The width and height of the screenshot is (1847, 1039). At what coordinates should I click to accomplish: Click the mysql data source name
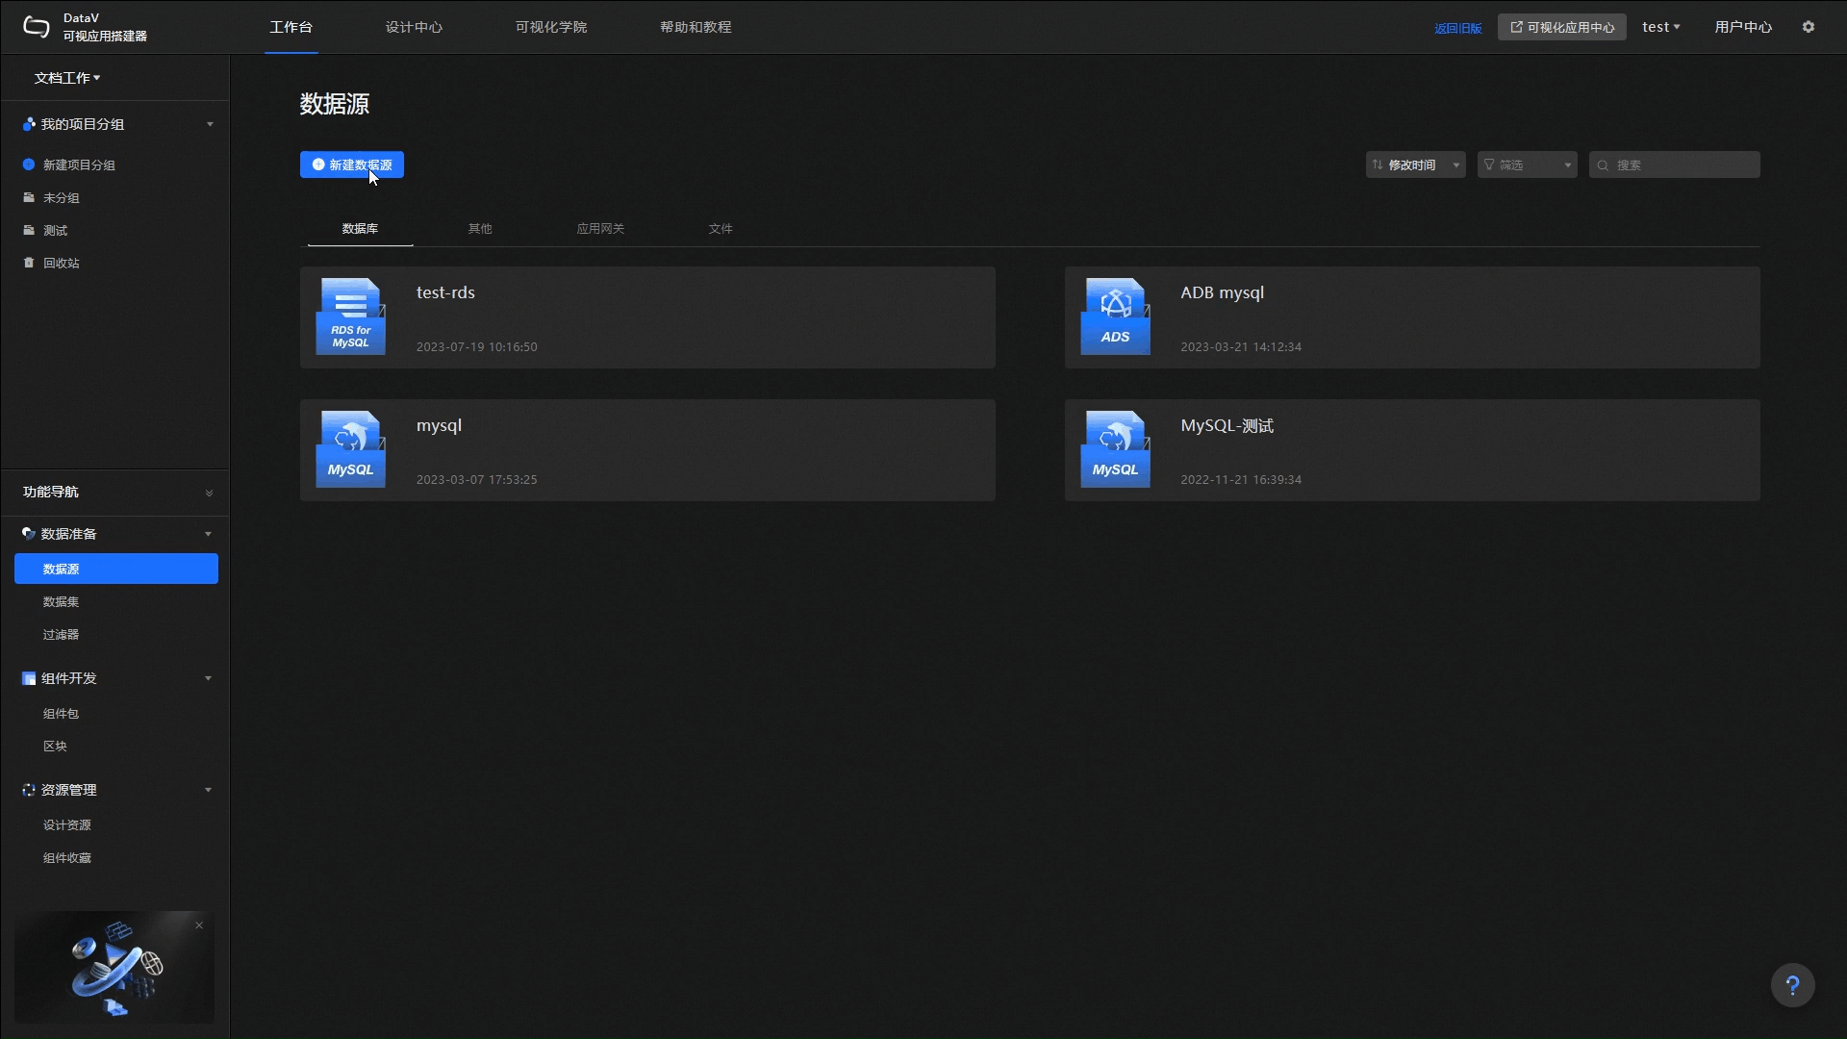440,425
